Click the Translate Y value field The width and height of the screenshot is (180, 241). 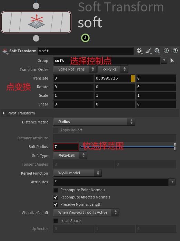point(115,78)
